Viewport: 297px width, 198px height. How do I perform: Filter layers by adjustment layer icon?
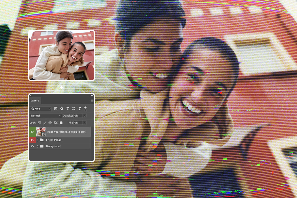pyautogui.click(x=62, y=109)
